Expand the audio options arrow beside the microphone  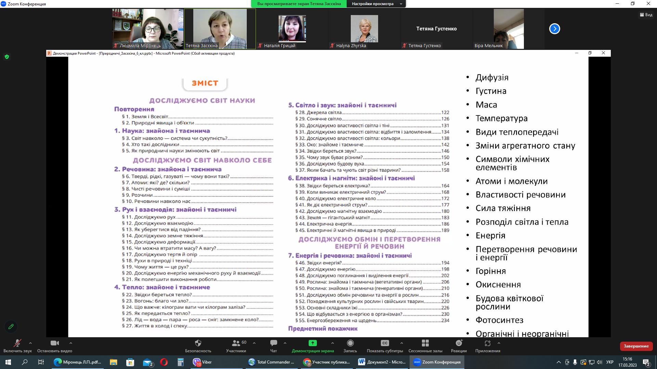pos(30,343)
